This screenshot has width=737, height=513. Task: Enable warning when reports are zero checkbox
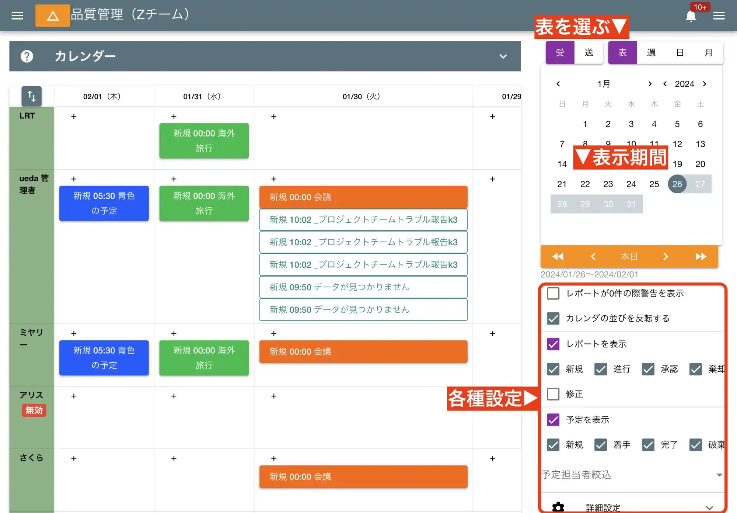pyautogui.click(x=553, y=294)
